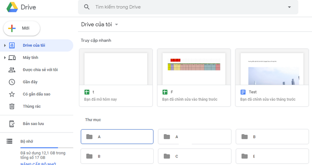This screenshot has width=312, height=165.
Task: Expand Drive của tôi tree in sidebar
Action: click(x=5, y=45)
